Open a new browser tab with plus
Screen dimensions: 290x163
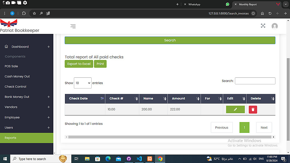click(x=177, y=4)
